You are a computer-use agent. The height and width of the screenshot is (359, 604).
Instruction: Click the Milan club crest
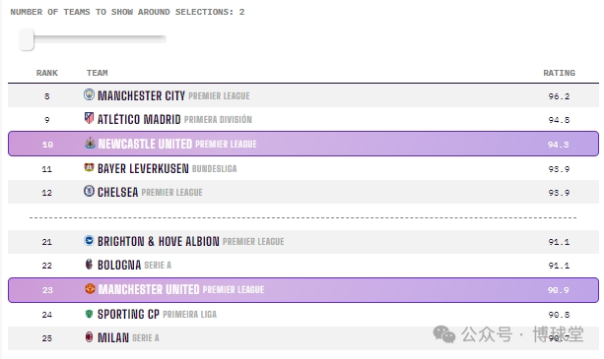coord(89,337)
